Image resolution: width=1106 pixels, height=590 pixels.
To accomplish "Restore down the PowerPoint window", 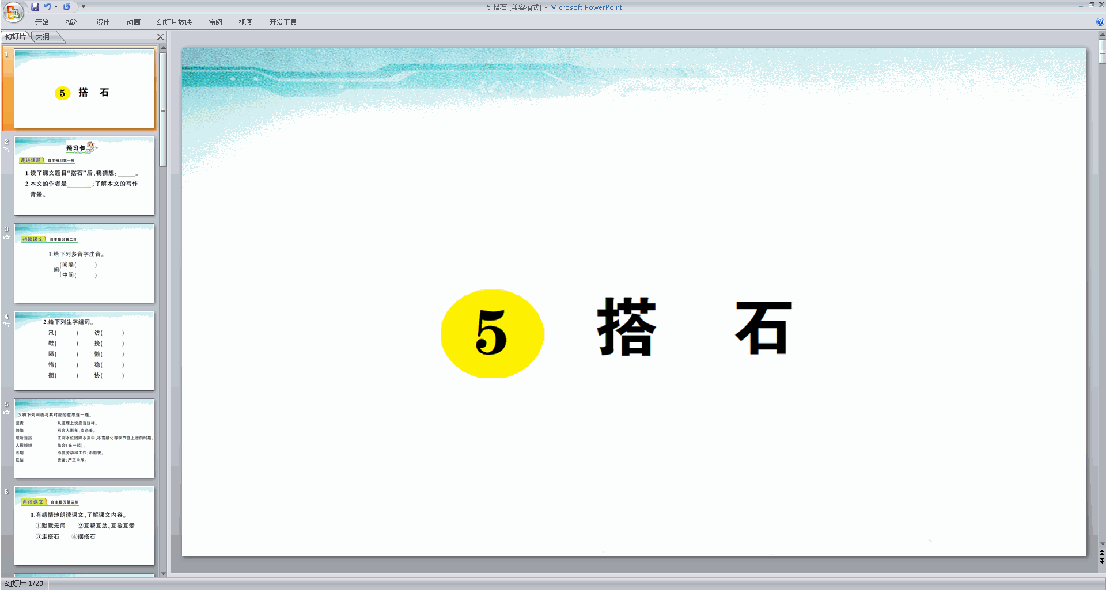I will pyautogui.click(x=1091, y=5).
